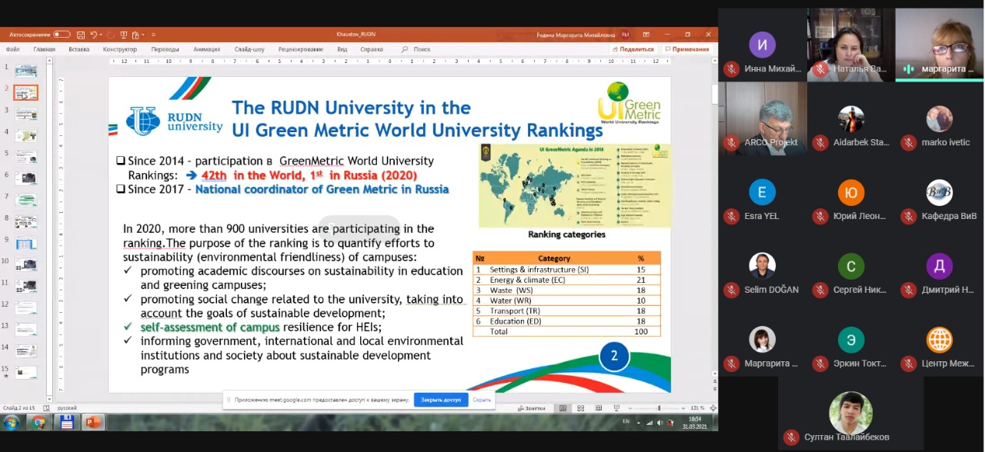Click the Поделиться share button

[633, 49]
